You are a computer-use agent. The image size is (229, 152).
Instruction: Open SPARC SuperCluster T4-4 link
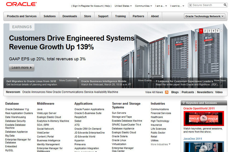(x=126, y=125)
